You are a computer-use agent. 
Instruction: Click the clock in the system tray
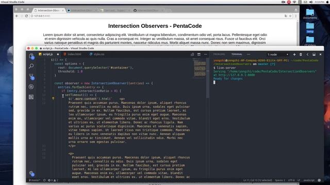320,2
